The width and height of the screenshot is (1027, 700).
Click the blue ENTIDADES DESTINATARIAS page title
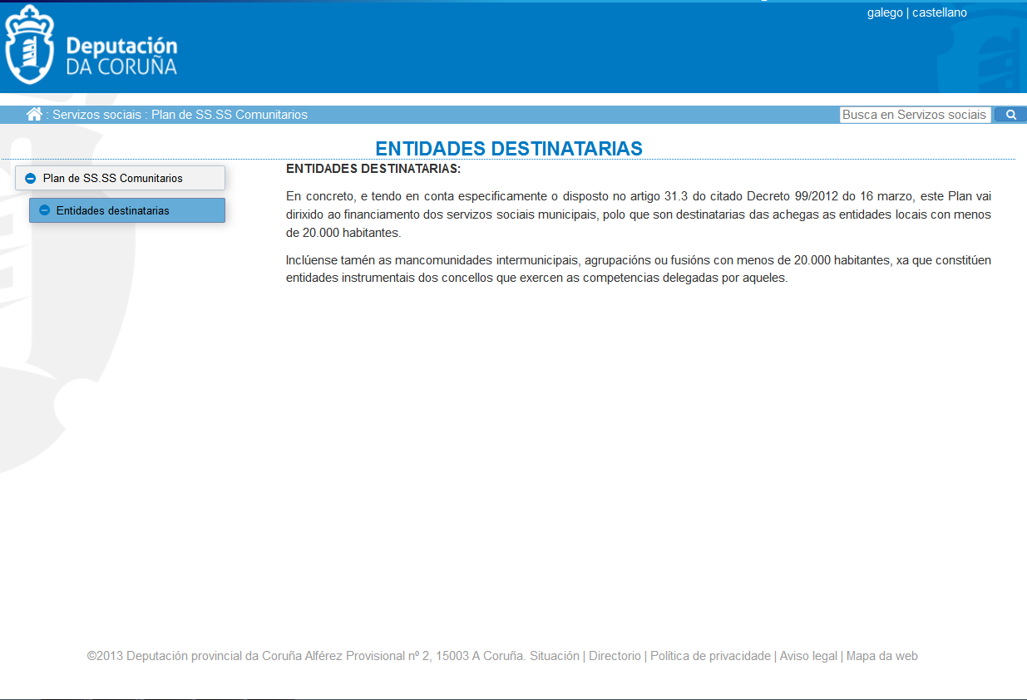point(509,148)
